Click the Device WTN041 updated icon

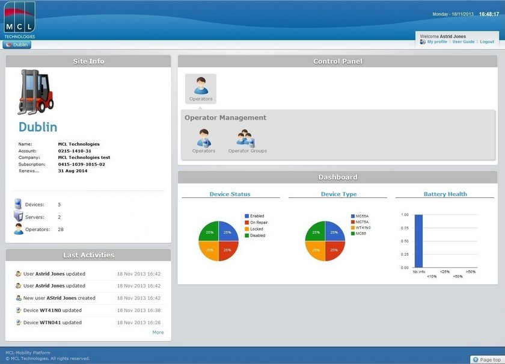pos(19,322)
